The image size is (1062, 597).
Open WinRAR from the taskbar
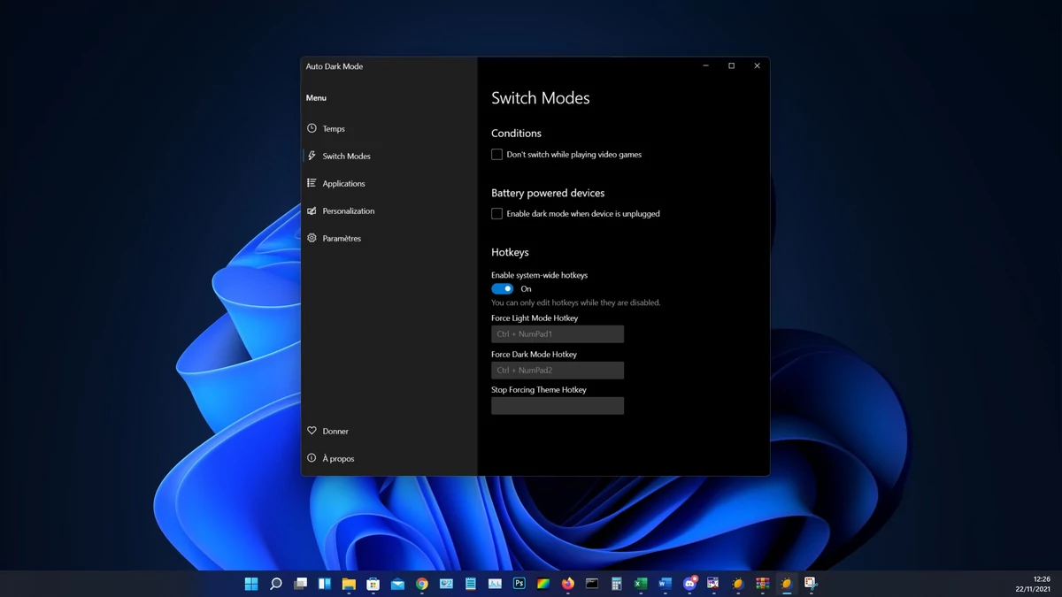[762, 584]
